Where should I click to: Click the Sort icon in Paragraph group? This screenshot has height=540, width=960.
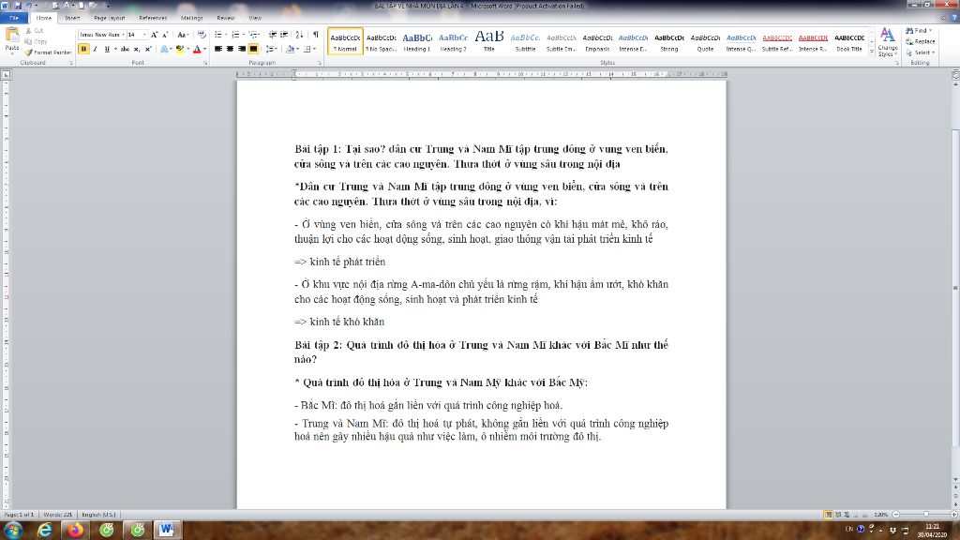[x=300, y=35]
